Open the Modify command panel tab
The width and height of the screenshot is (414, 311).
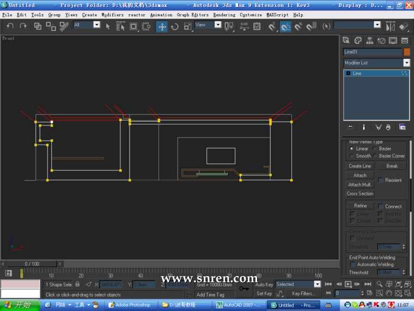click(358, 40)
